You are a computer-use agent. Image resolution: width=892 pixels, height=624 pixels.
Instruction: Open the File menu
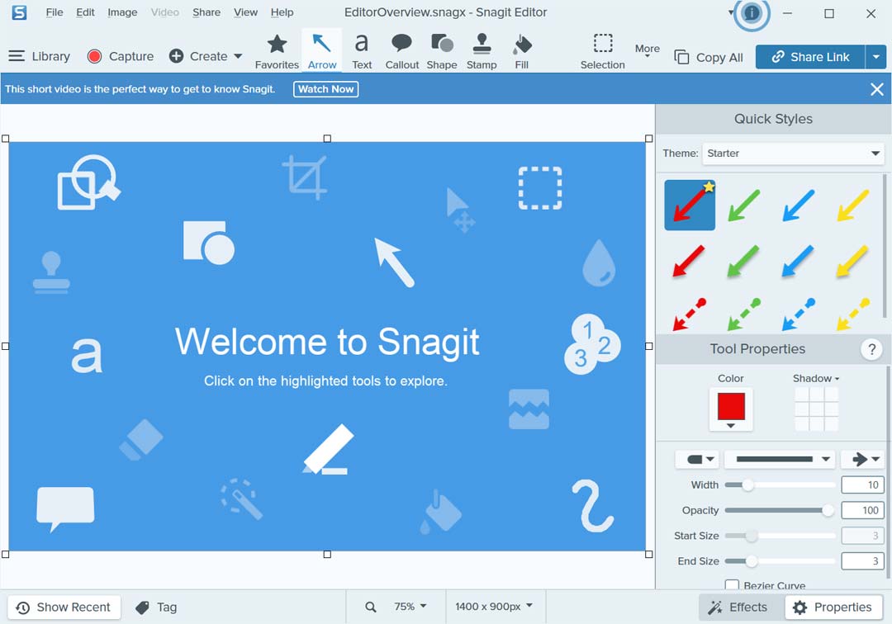click(x=55, y=12)
